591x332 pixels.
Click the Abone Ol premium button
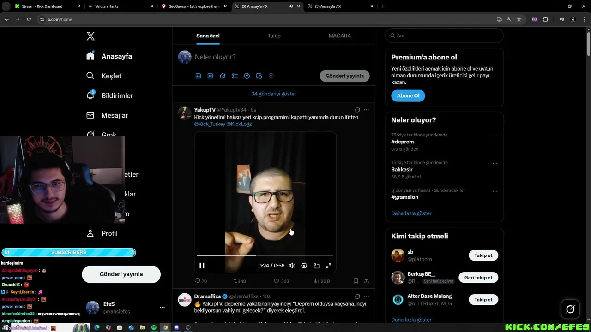tap(408, 95)
